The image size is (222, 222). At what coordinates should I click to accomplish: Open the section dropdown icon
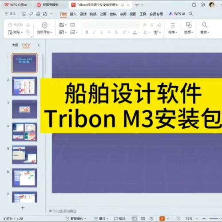pos(74,32)
